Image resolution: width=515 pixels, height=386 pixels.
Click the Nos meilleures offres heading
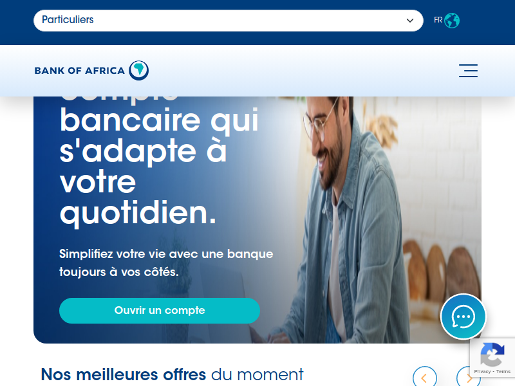pyautogui.click(x=172, y=374)
